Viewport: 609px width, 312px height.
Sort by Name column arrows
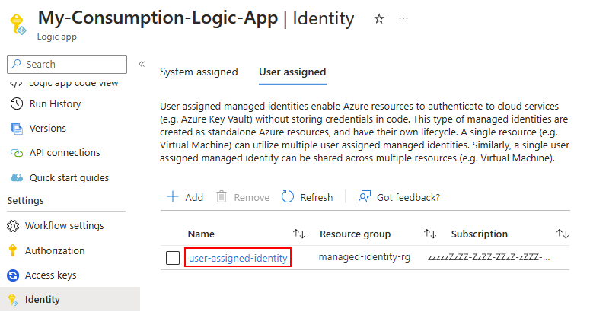click(299, 234)
